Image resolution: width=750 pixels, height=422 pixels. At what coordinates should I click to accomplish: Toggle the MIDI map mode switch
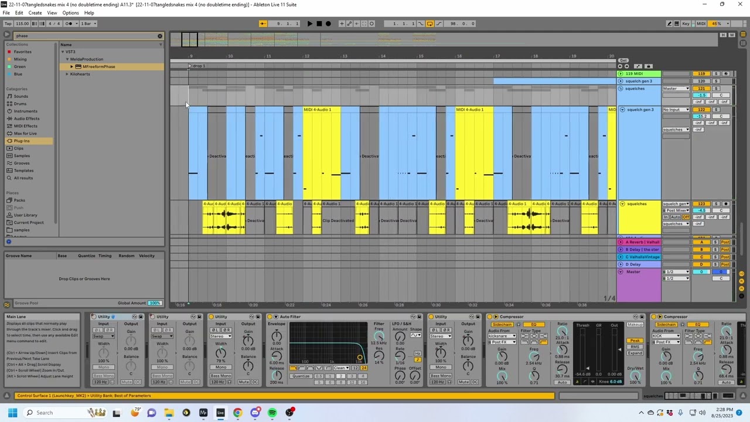point(701,23)
